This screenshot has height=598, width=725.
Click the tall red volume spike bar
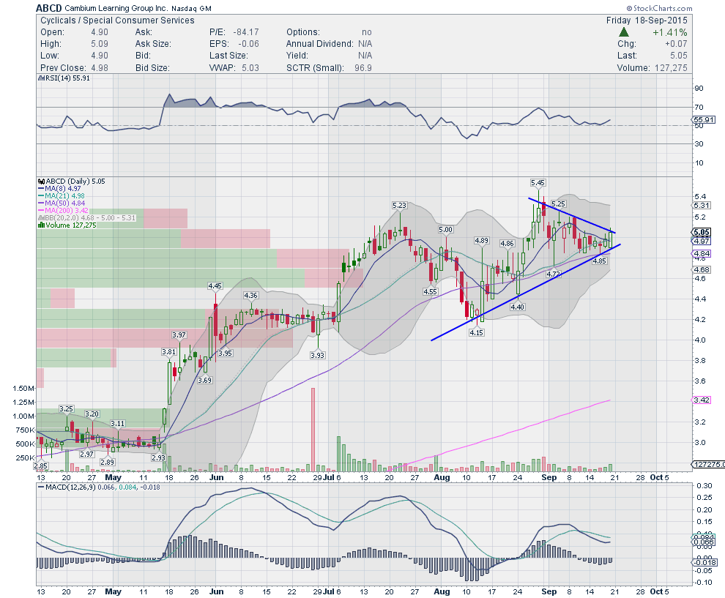click(313, 430)
